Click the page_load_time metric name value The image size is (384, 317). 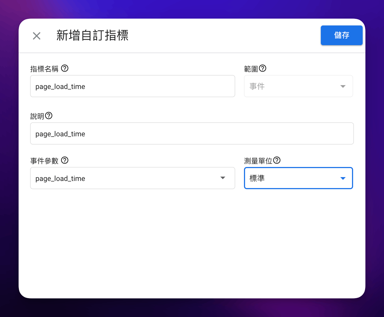click(60, 86)
